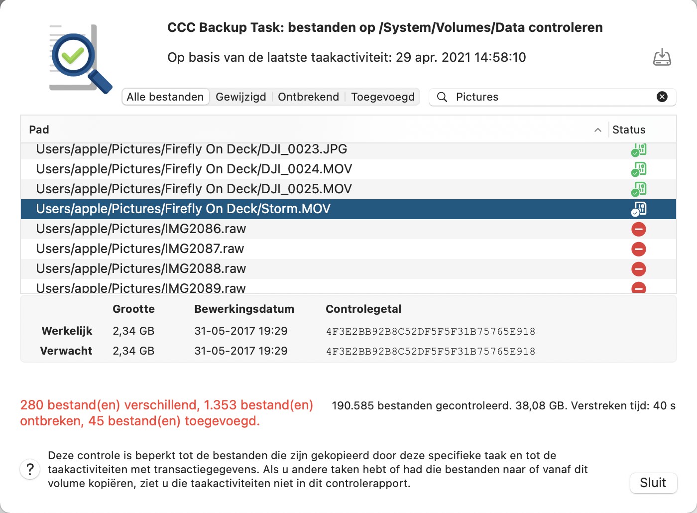
Task: Show the Ontbrekend files tab
Action: pos(309,97)
